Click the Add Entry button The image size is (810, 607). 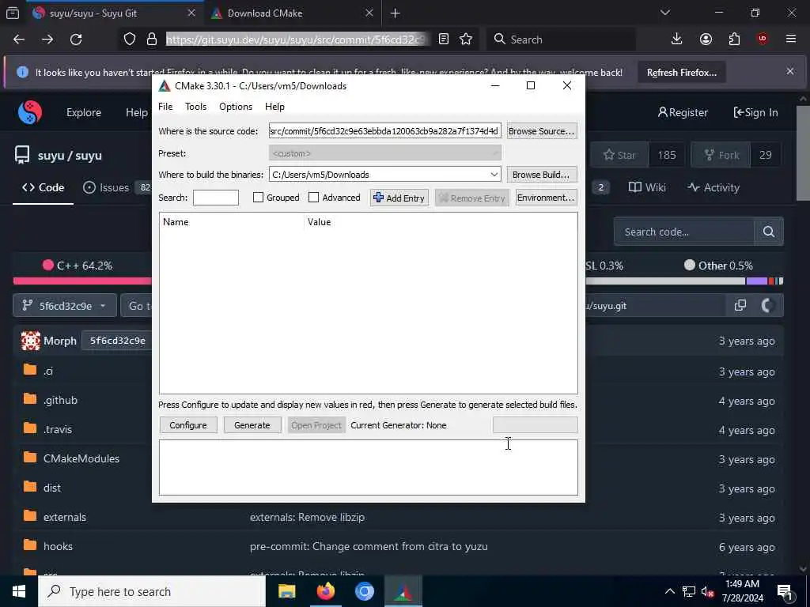click(x=399, y=198)
